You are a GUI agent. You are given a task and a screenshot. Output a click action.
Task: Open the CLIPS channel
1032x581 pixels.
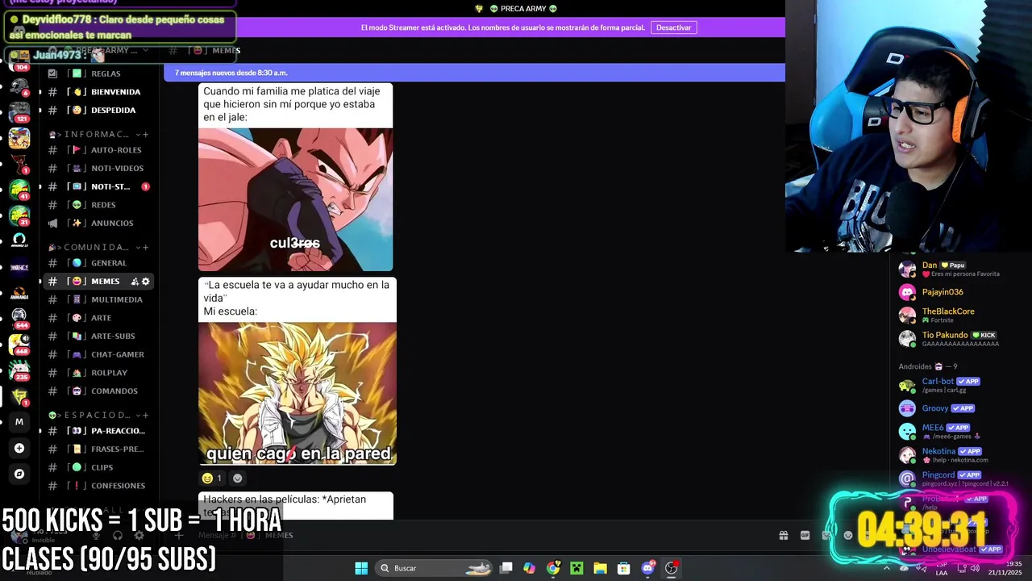point(97,467)
